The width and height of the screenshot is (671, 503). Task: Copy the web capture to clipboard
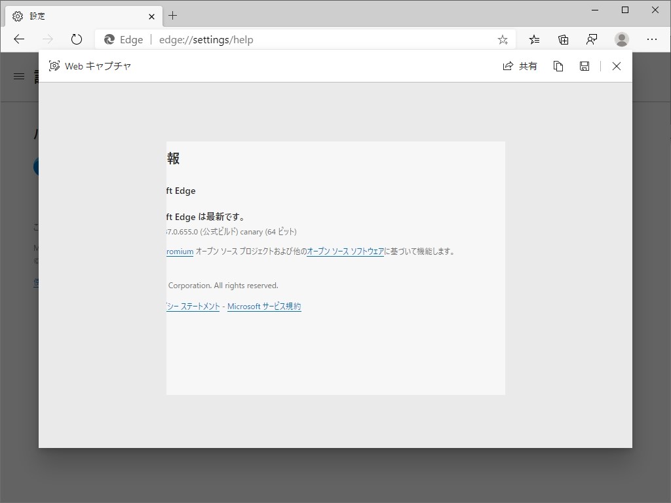point(558,66)
